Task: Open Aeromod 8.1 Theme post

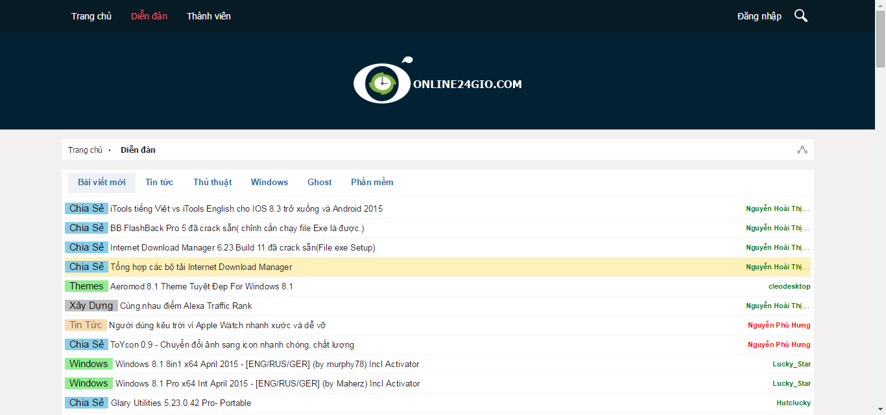Action: (x=202, y=286)
